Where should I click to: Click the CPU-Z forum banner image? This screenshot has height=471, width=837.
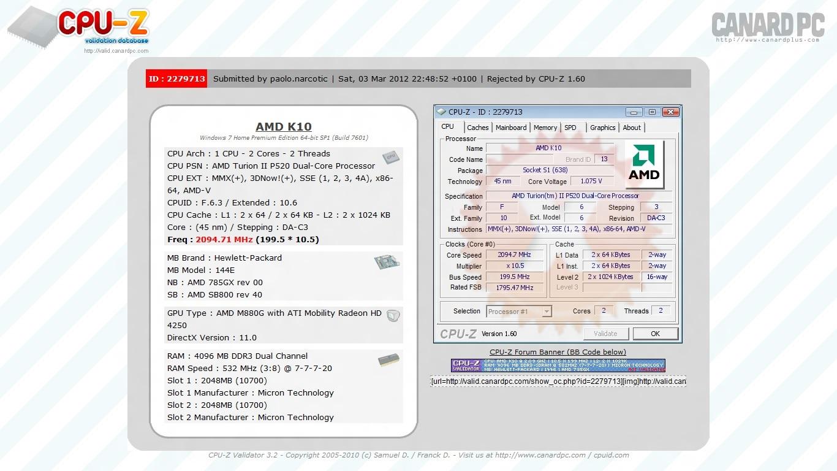(558, 366)
